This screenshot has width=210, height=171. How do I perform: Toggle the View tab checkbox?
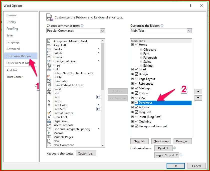pyautogui.click(x=136, y=98)
